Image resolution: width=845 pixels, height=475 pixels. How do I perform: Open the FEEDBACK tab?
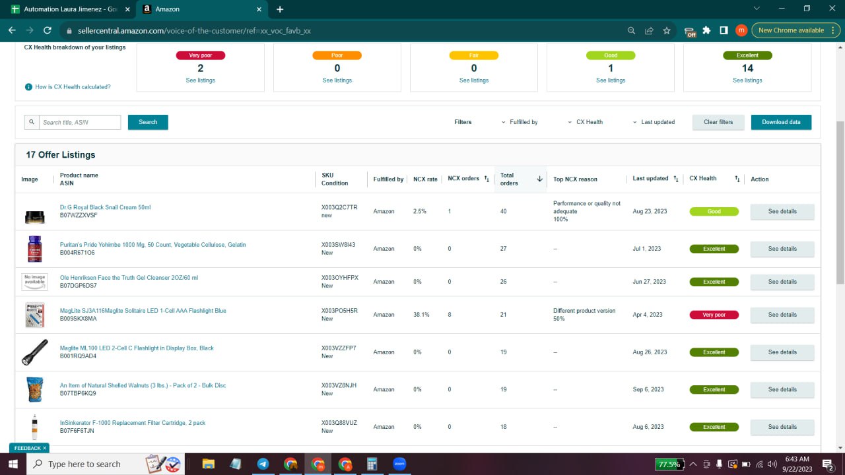pyautogui.click(x=28, y=448)
